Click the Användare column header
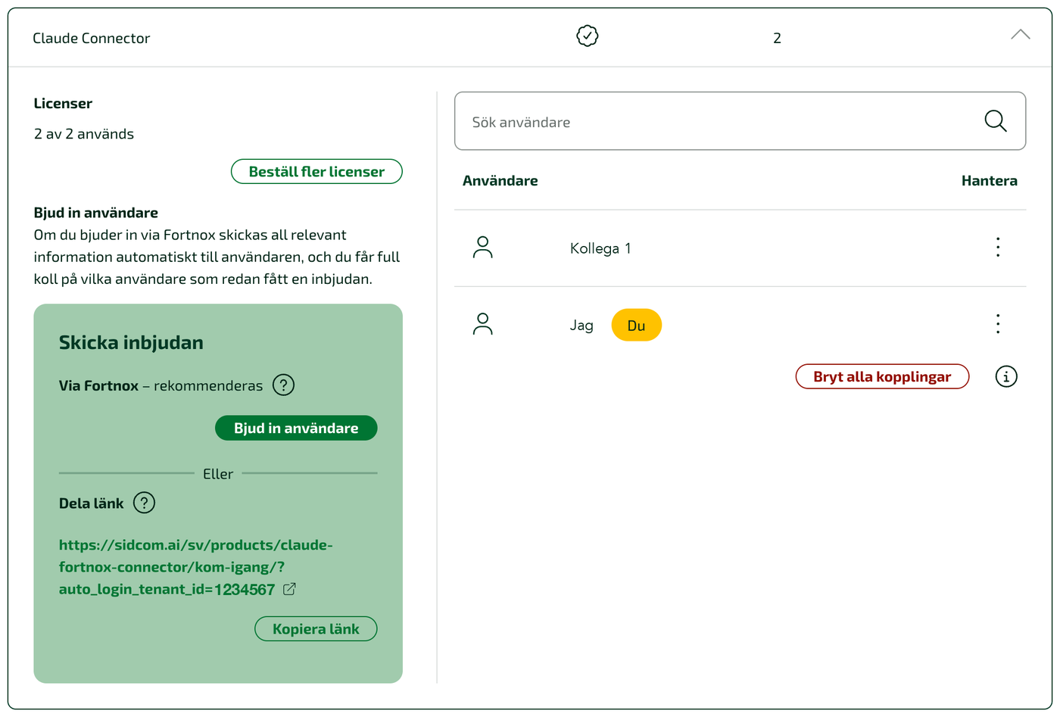The height and width of the screenshot is (717, 1060). [500, 180]
